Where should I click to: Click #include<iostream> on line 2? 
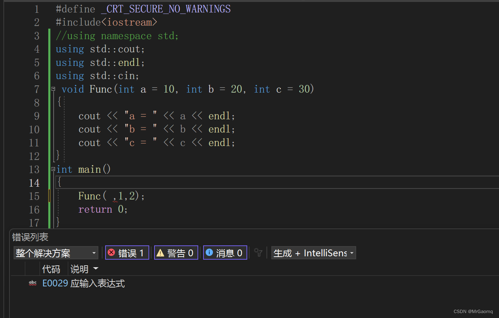(106, 23)
